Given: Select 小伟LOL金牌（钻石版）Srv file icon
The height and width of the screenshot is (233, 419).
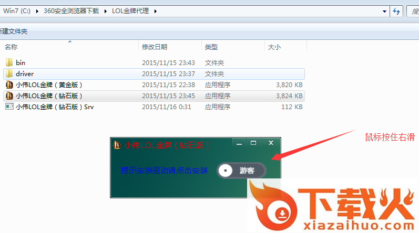Looking at the screenshot, I should pos(9,107).
